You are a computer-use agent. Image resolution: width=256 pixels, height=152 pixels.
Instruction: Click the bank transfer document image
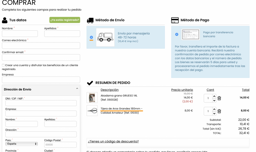(190, 34)
